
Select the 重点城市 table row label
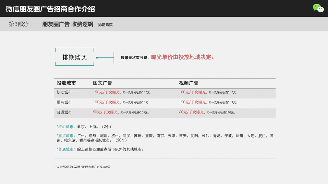click(64, 102)
